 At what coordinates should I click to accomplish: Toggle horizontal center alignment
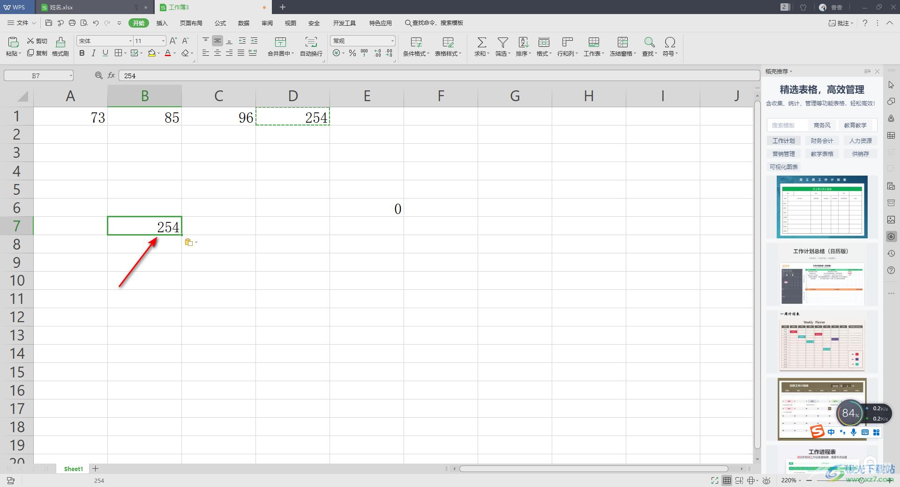tap(217, 53)
